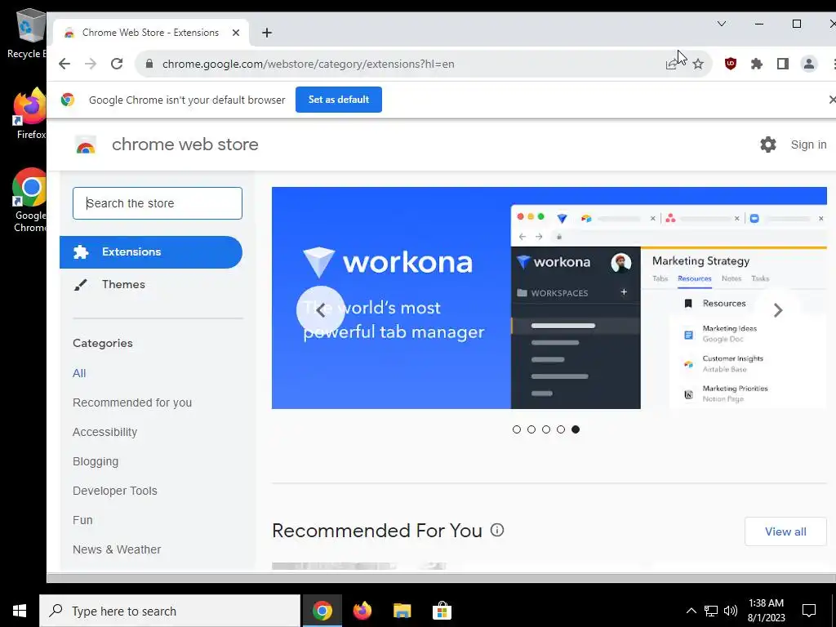Open the workona promotional banner

[x=549, y=298]
